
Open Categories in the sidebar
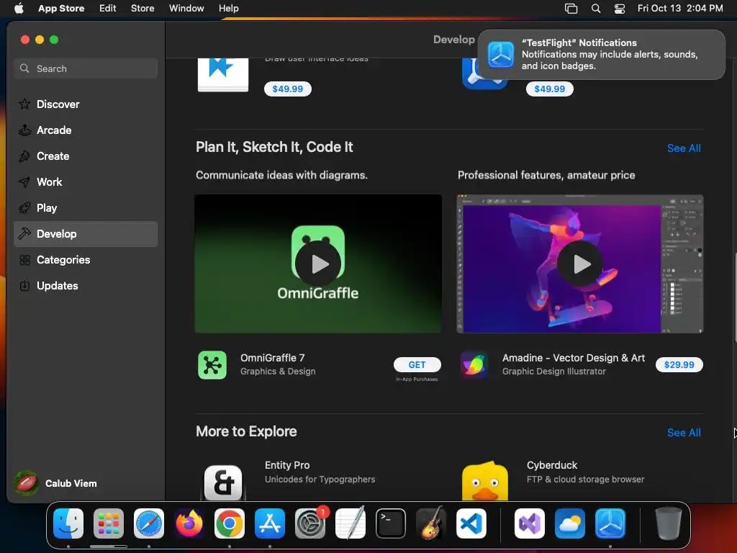[x=86, y=259]
